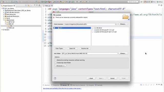This screenshot has height=92, width=164.
Task: Toggle Link with Editor in Project Explorer
Action: pos(28,5)
